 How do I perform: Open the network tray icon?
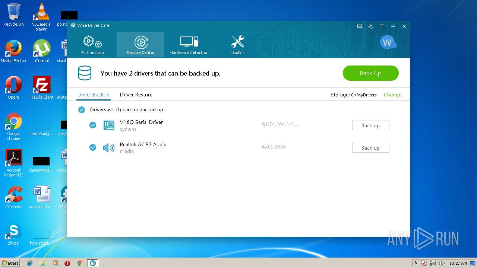tap(433, 263)
